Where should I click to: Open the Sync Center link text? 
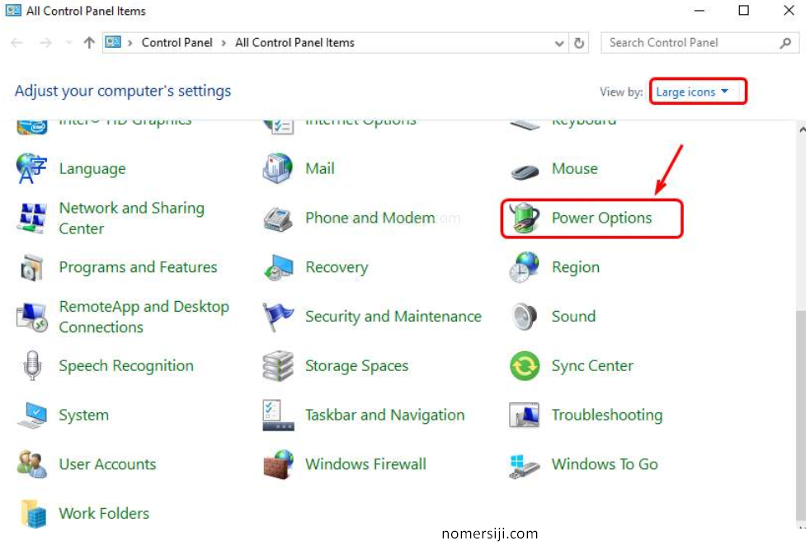[592, 366]
